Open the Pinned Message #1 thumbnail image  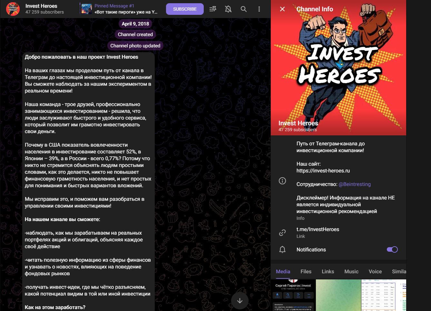pos(86,9)
